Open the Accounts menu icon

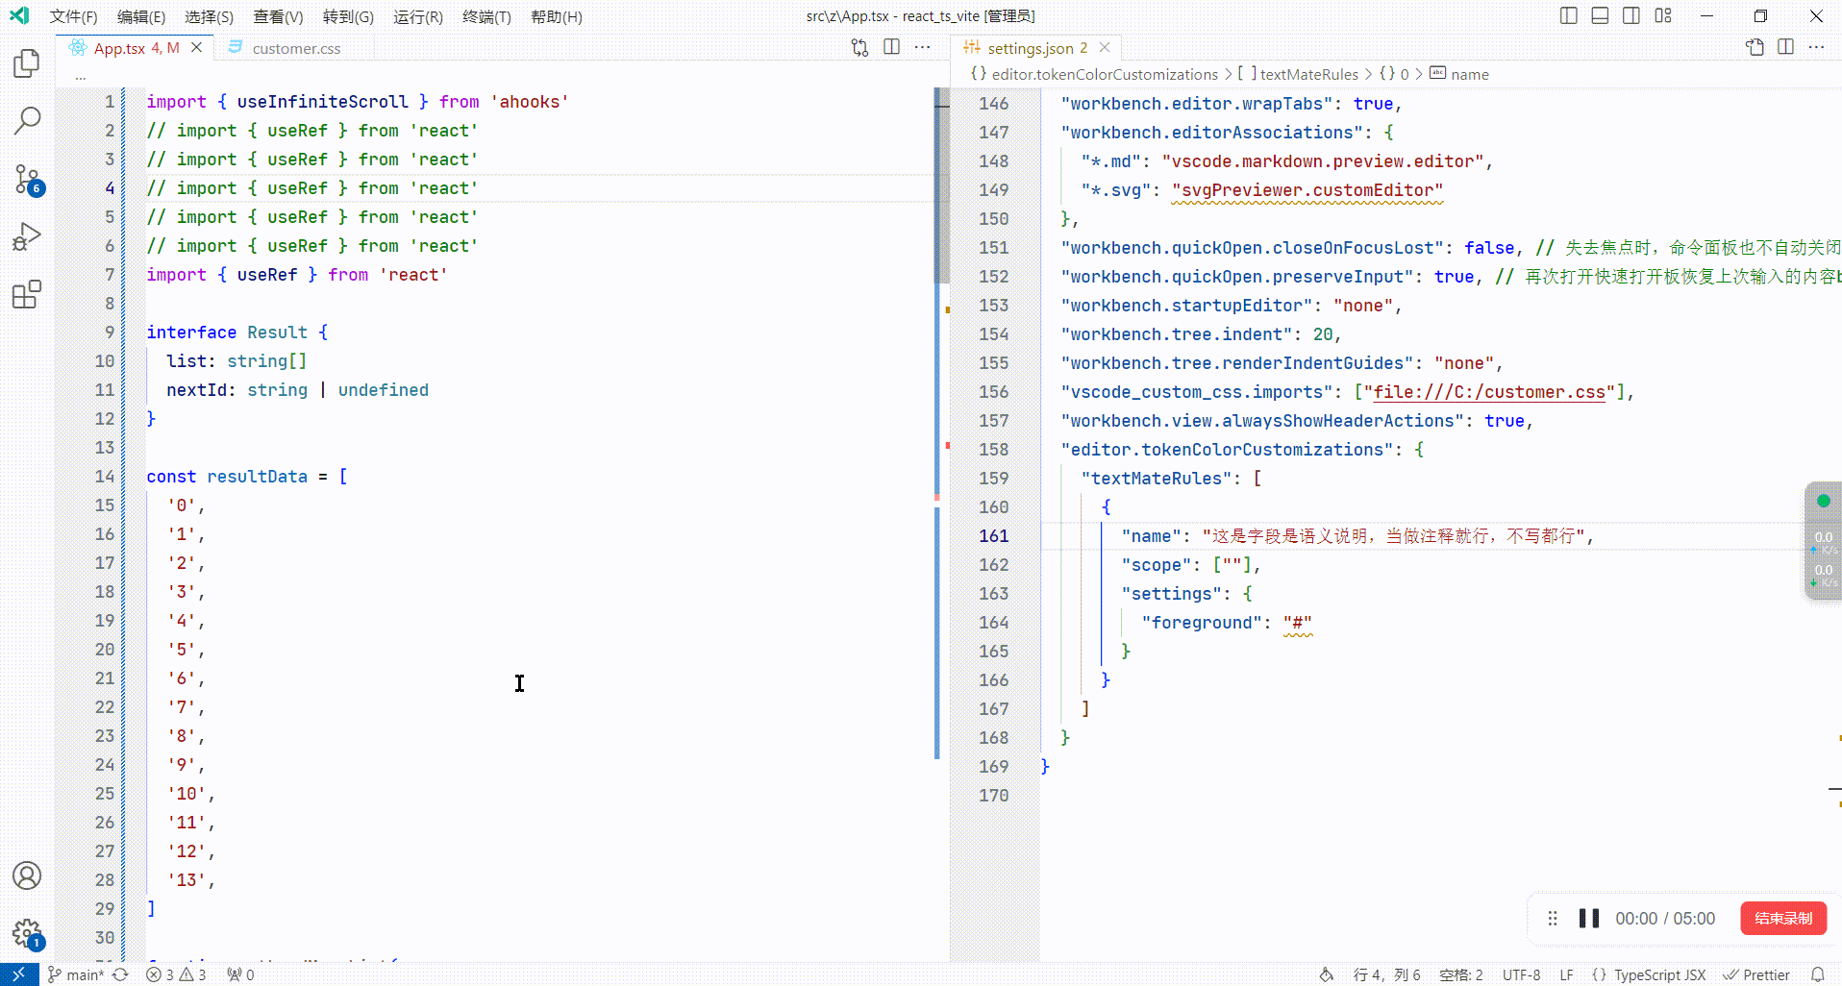[x=27, y=875]
